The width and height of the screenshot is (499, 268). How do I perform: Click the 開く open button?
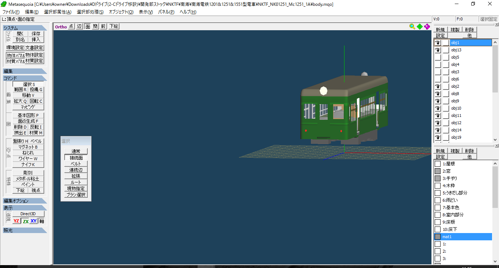tap(20, 33)
